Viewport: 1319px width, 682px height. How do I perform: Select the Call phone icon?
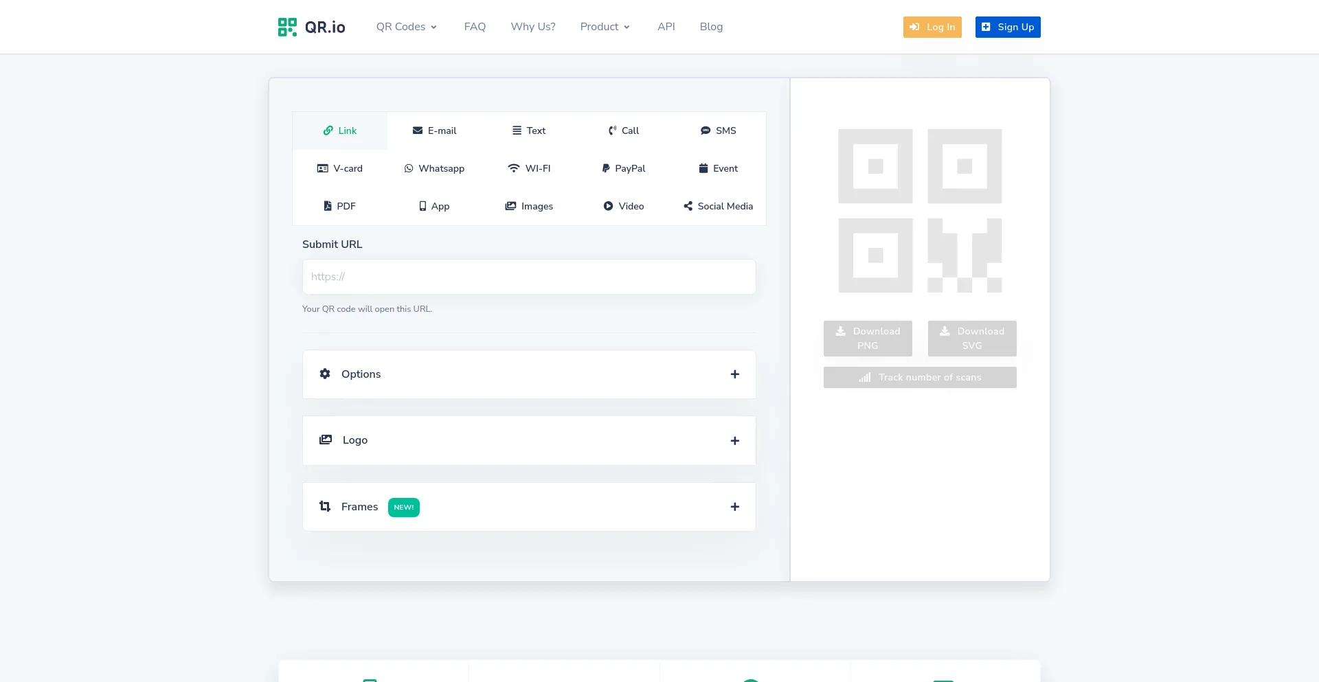(x=612, y=130)
